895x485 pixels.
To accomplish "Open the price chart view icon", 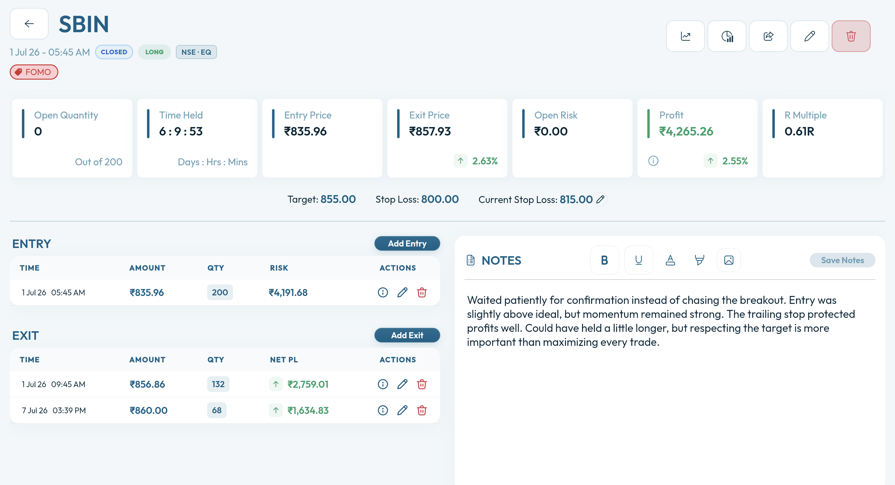I will (x=685, y=36).
